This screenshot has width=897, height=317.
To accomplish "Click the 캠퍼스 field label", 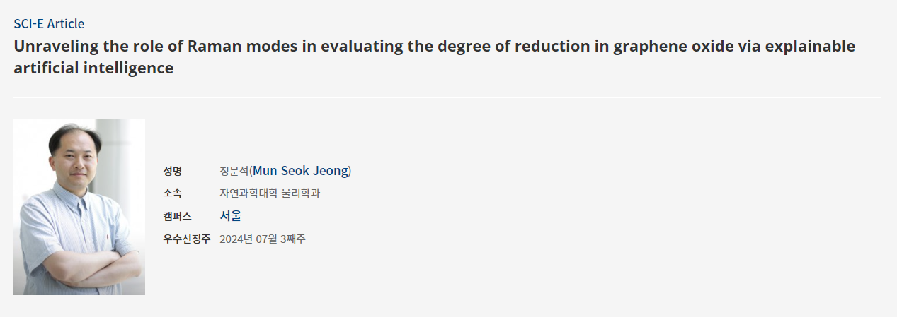I will point(177,216).
